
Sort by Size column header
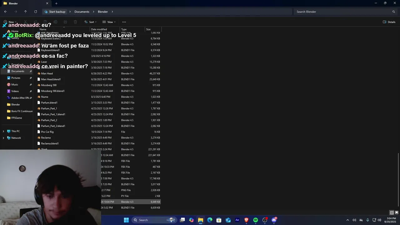click(153, 29)
